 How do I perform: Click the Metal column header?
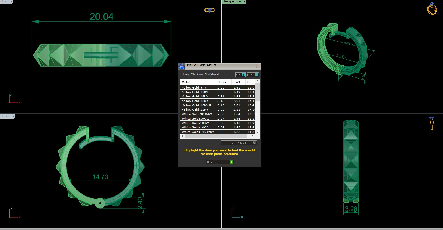[198, 82]
